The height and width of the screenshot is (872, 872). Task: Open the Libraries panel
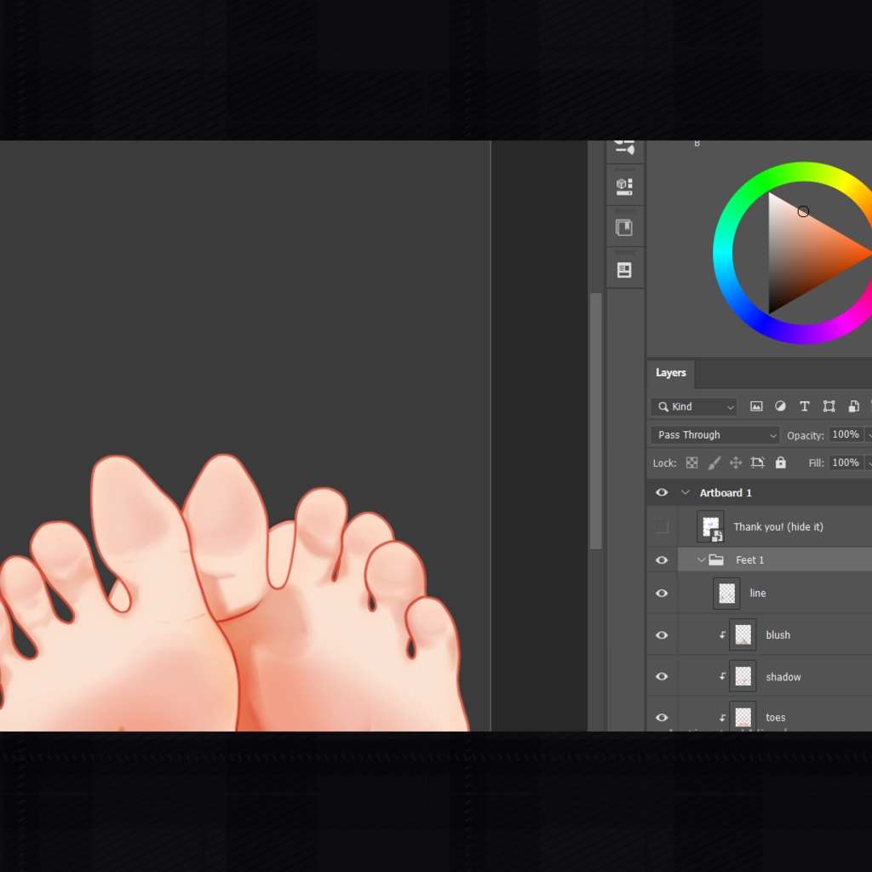tap(625, 227)
